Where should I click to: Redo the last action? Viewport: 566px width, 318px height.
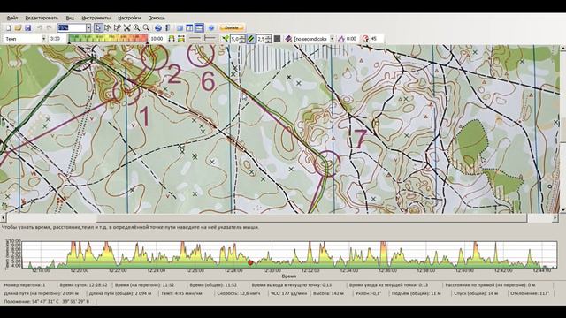pyautogui.click(x=50, y=27)
